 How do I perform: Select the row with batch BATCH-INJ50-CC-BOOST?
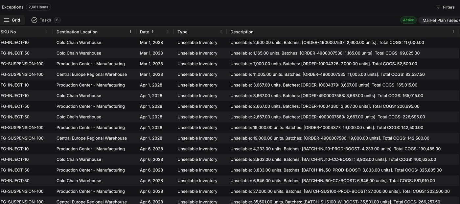tap(230, 181)
